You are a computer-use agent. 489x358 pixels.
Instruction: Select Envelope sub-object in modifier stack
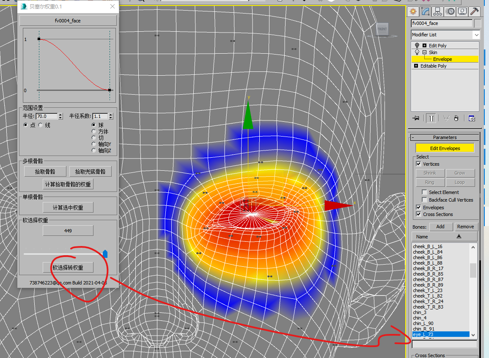pyautogui.click(x=442, y=59)
